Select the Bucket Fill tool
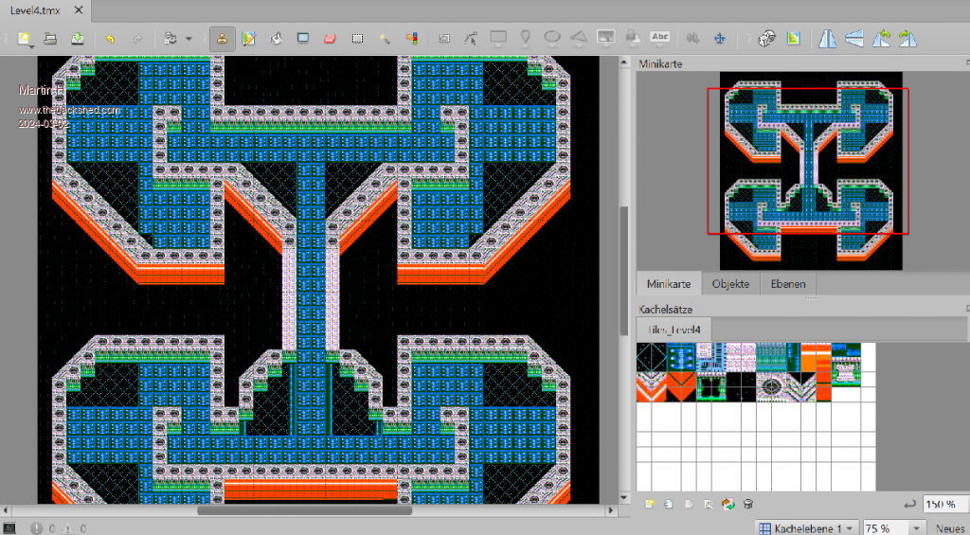970x535 pixels. pos(276,39)
